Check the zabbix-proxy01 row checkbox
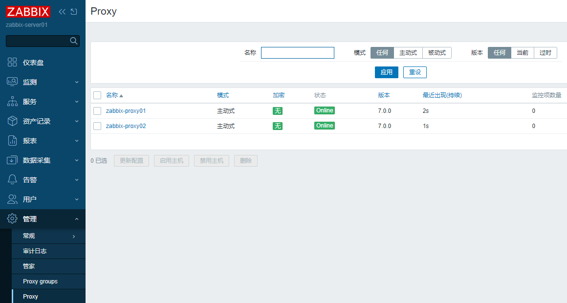567x303 pixels. [x=96, y=110]
